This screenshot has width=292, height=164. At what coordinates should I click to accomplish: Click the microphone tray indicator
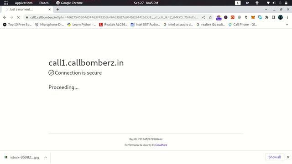(x=280, y=3)
